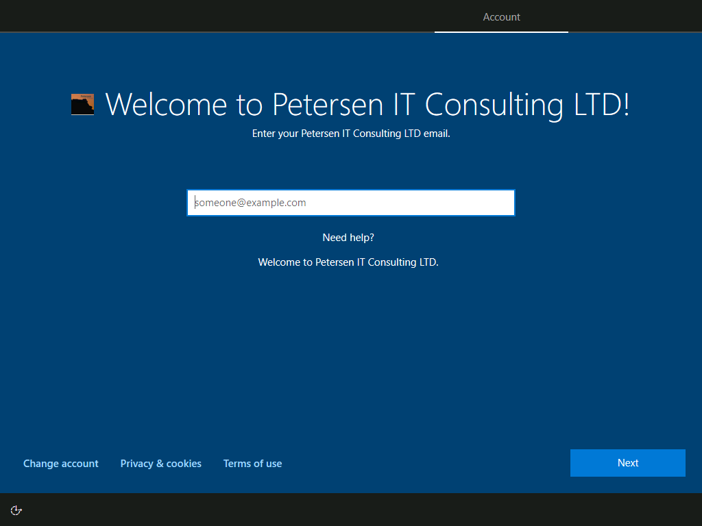Viewport: 702px width, 526px height.
Task: Open Privacy & cookies link
Action: pos(160,464)
